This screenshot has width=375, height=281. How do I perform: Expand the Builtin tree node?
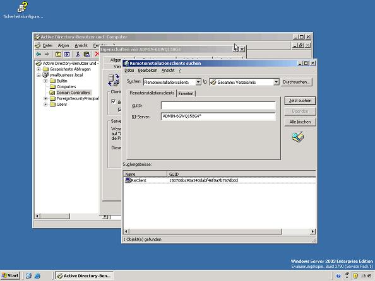pos(45,81)
